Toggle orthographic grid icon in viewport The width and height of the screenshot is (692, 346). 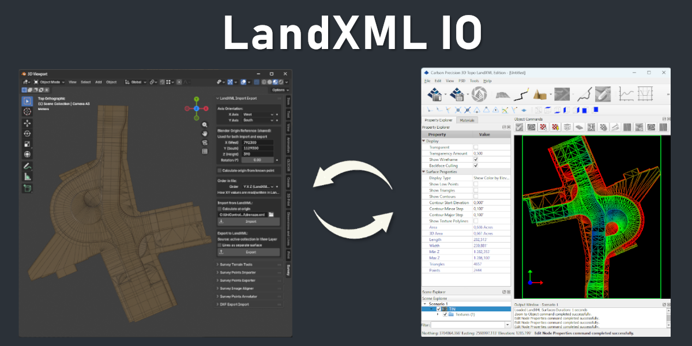pos(205,151)
